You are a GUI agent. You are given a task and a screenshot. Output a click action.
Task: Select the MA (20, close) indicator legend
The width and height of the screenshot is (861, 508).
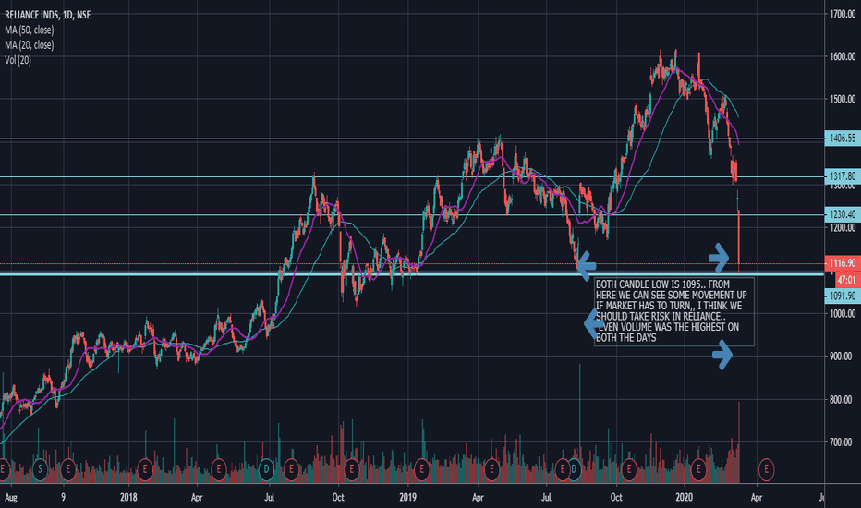point(30,45)
